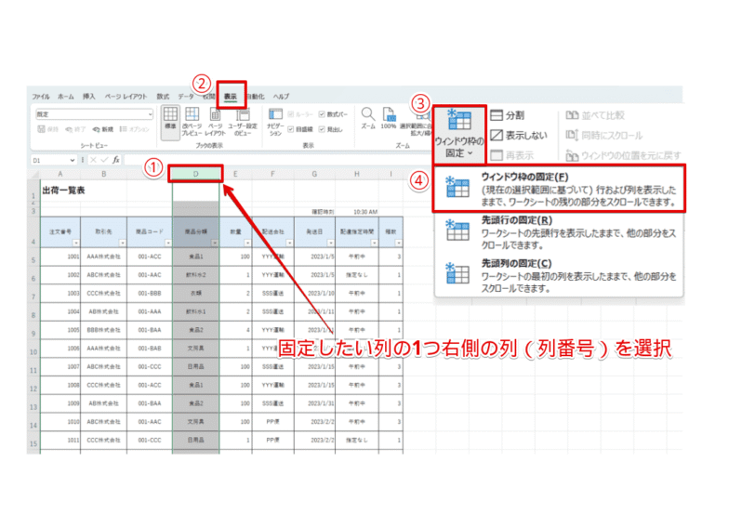The width and height of the screenshot is (755, 514).
Task: Switch to the データ tab
Action: (x=186, y=97)
